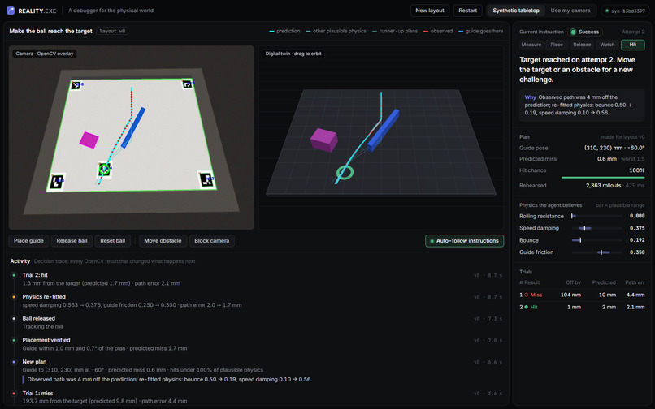The image size is (655, 409).
Task: Adjust the Rolling resistance slider
Action: [x=597, y=216]
